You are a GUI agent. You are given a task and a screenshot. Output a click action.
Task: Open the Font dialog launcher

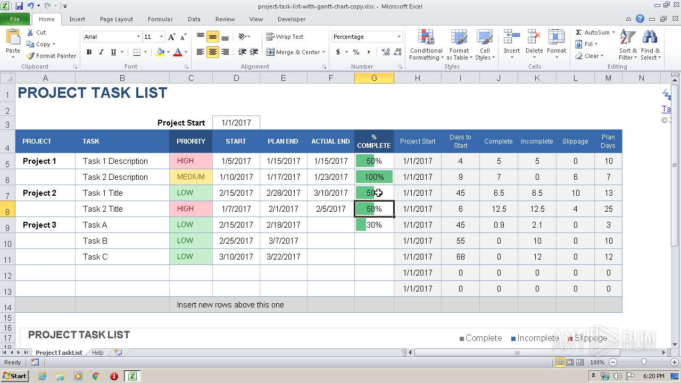tap(186, 67)
